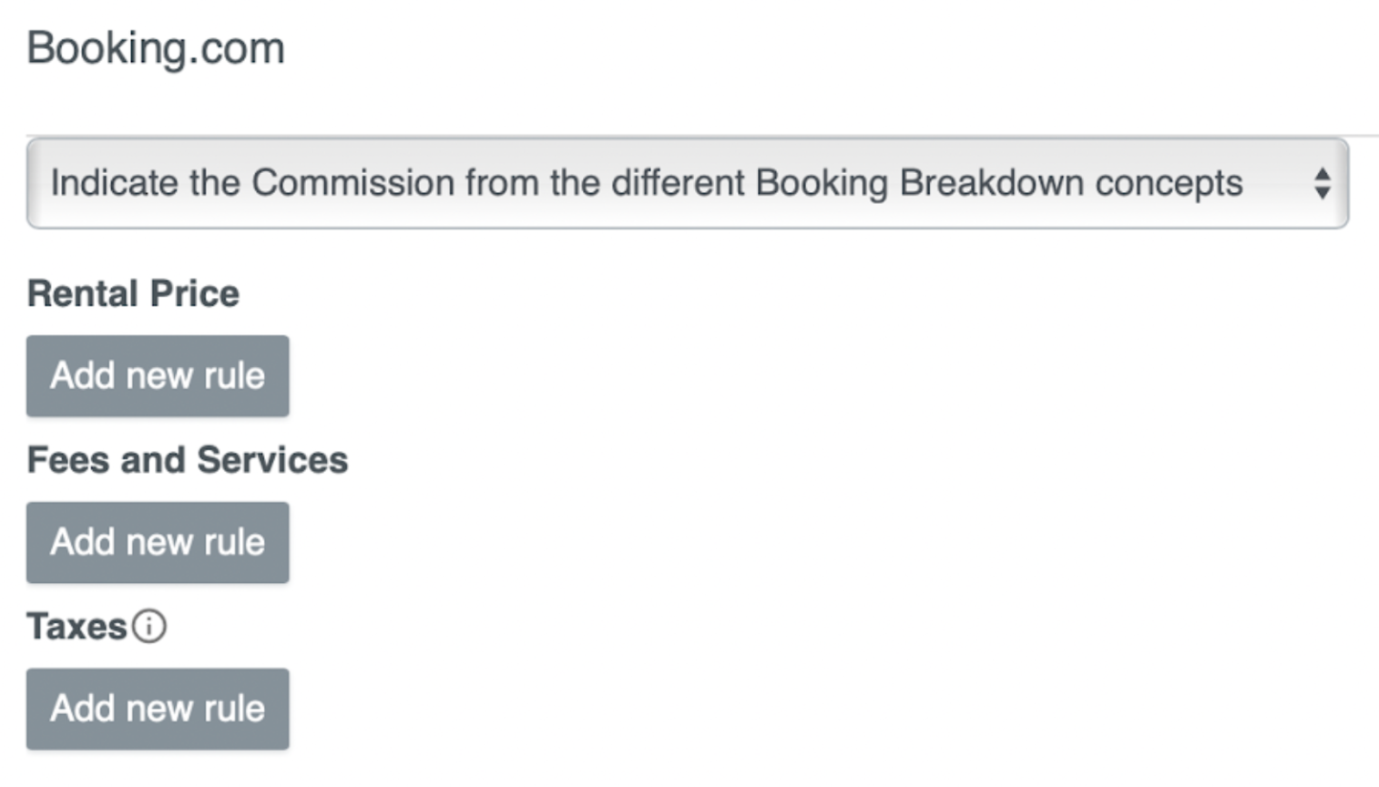
Task: Click the up-down arrows icon of commission dropdown
Action: 1322,183
